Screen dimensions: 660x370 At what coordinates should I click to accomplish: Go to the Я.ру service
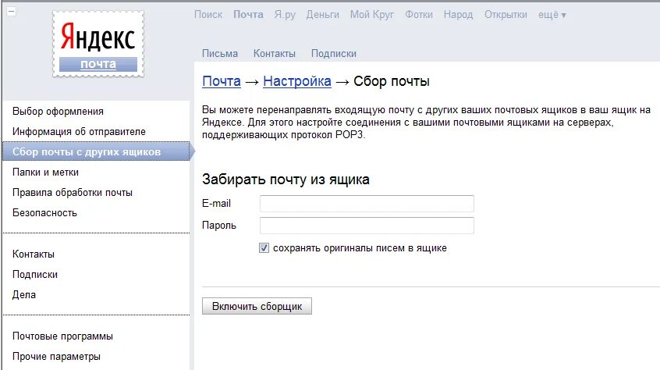coord(285,15)
